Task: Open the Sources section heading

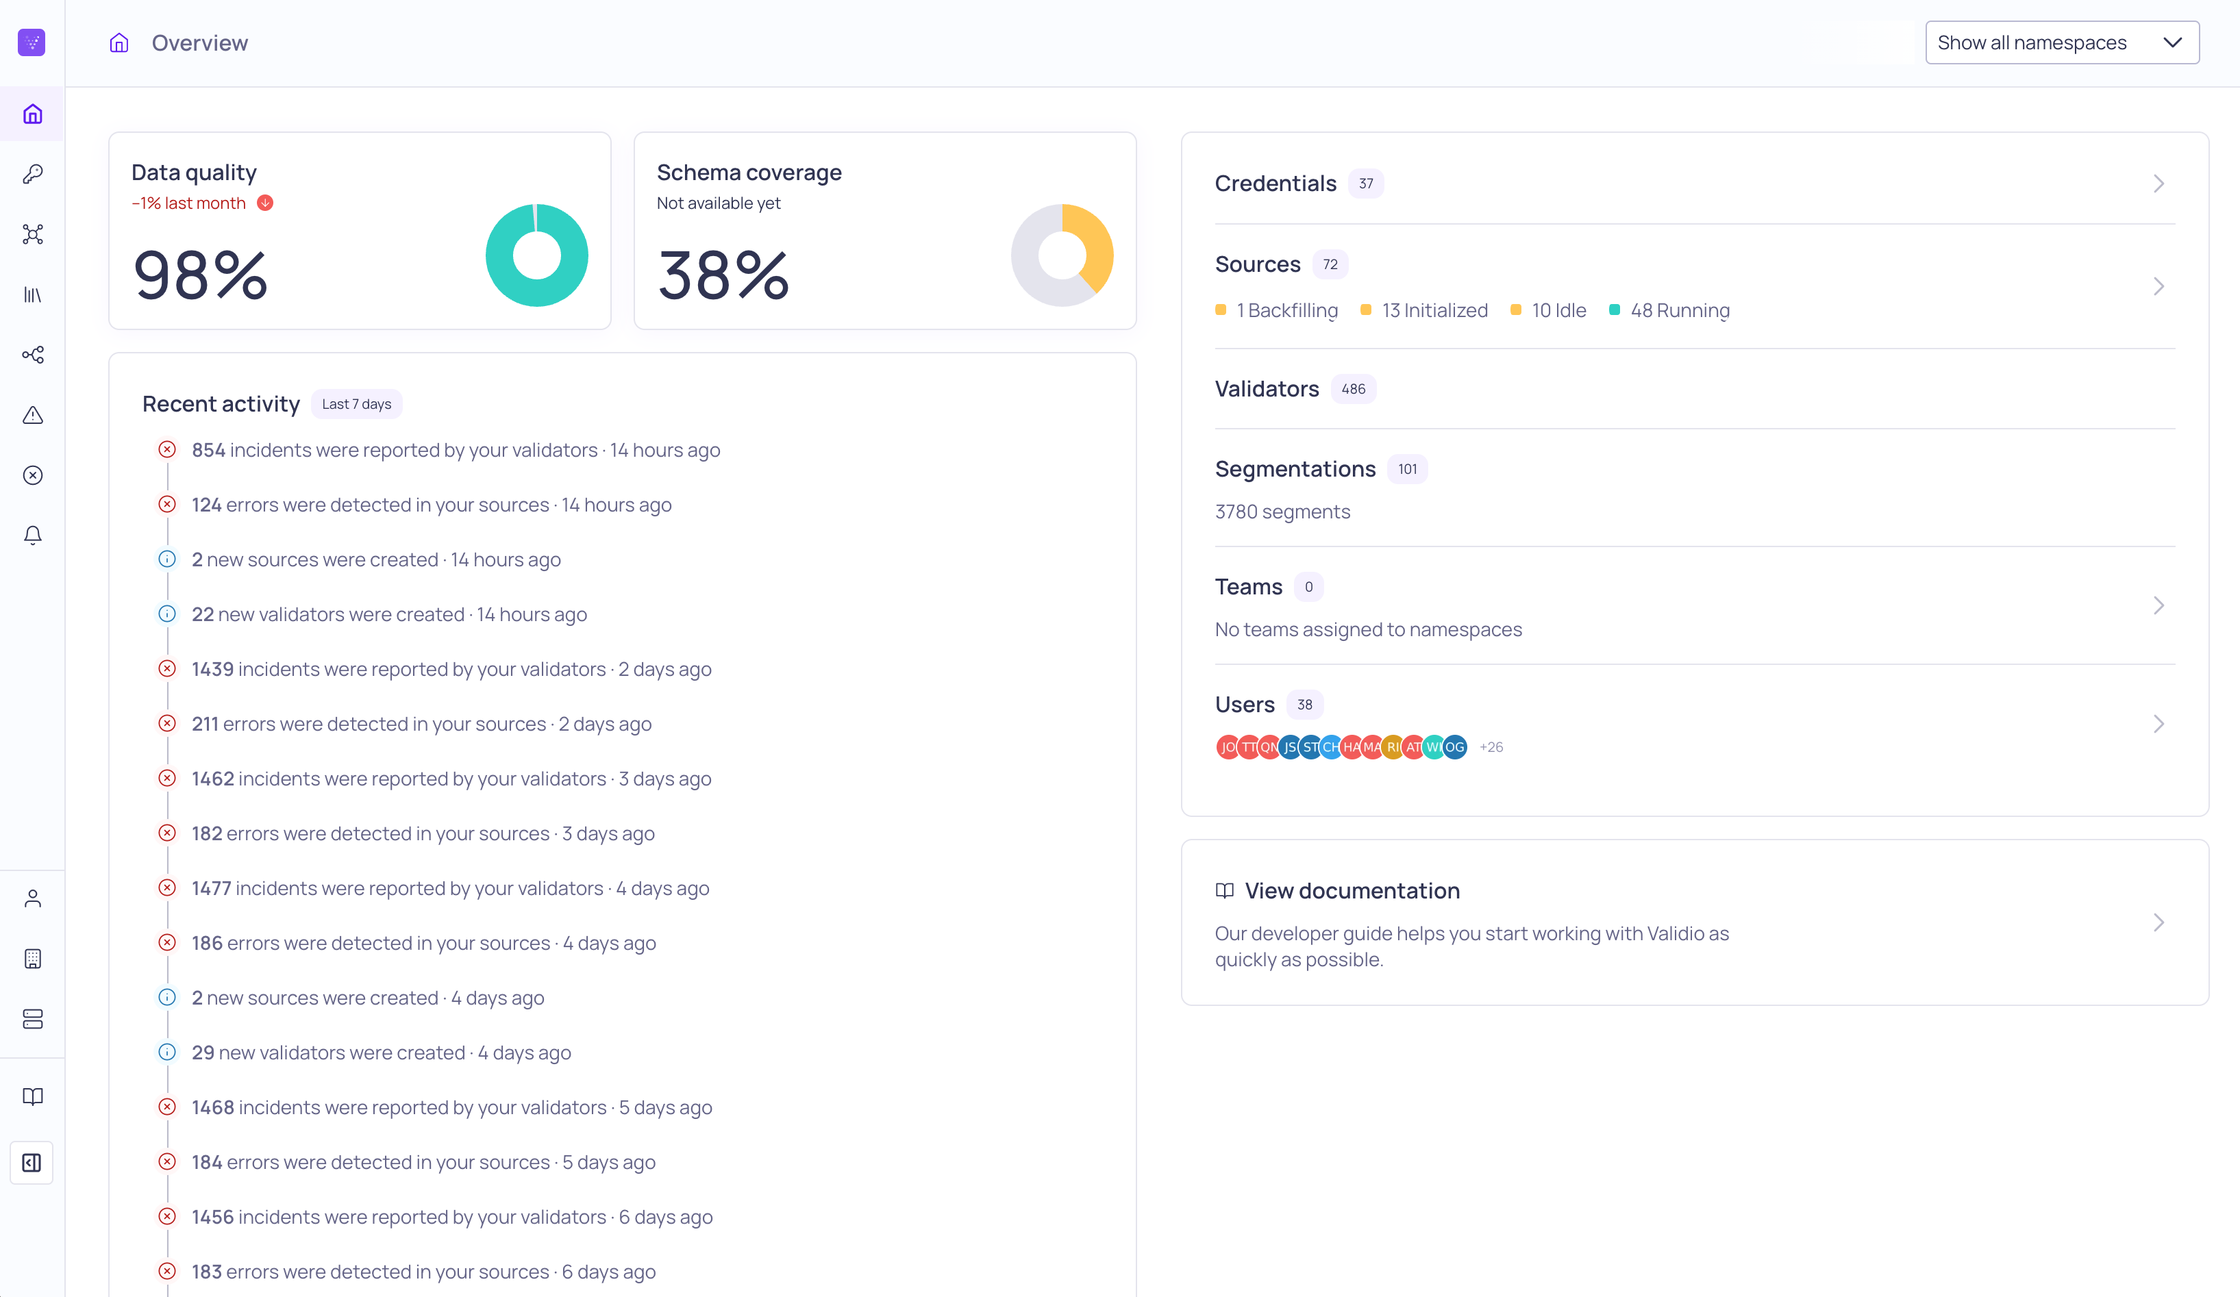Action: (x=1258, y=265)
